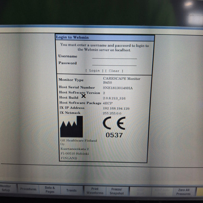Click the CARESCAPE Monitor B450 text
The image size is (203, 203).
(x=122, y=80)
